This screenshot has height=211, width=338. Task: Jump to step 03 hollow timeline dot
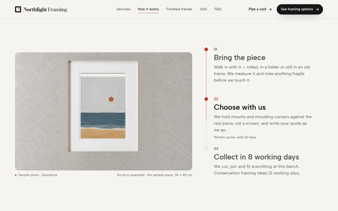[x=206, y=149]
